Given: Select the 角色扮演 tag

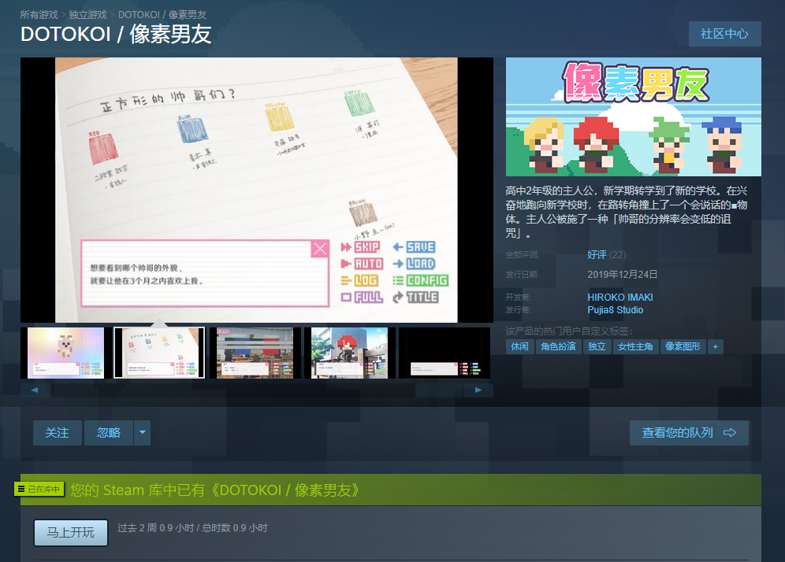Looking at the screenshot, I should tap(558, 346).
